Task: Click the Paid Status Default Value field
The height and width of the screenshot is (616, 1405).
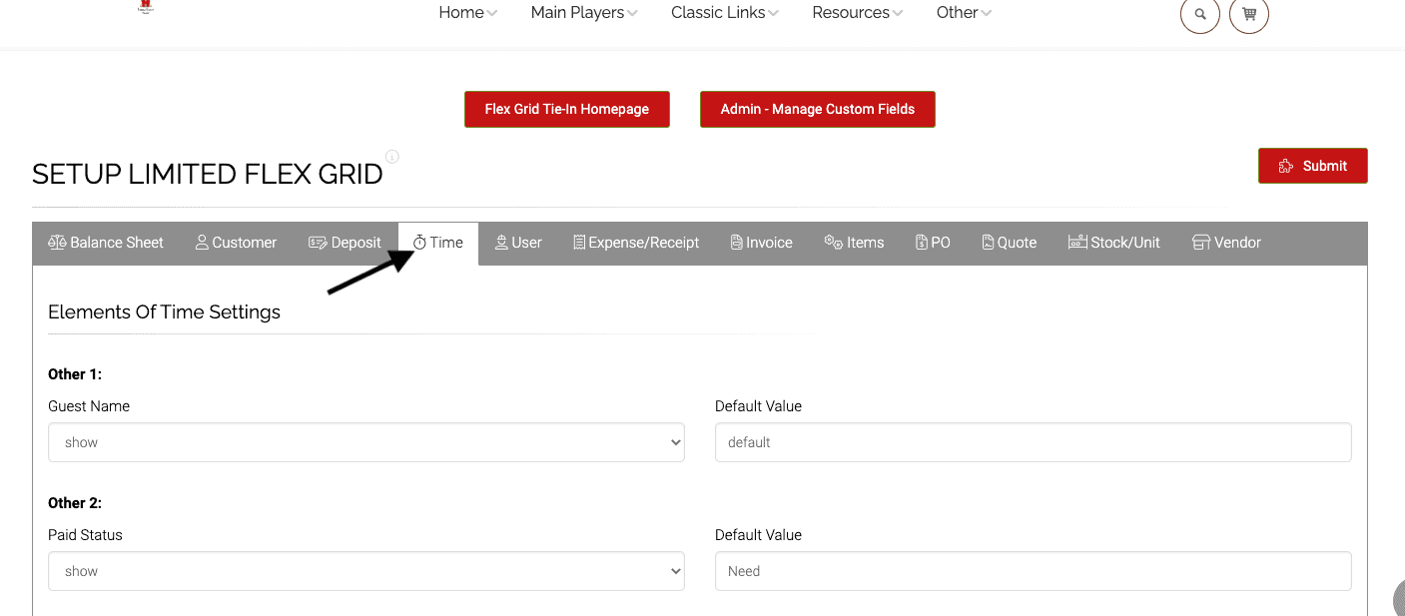Action: click(x=1034, y=571)
